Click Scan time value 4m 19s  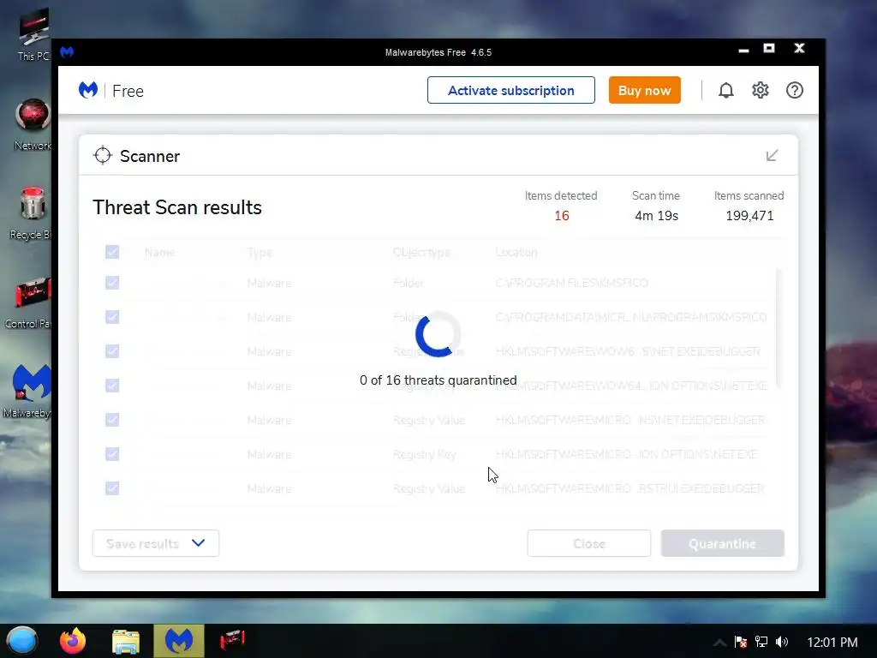tap(656, 215)
